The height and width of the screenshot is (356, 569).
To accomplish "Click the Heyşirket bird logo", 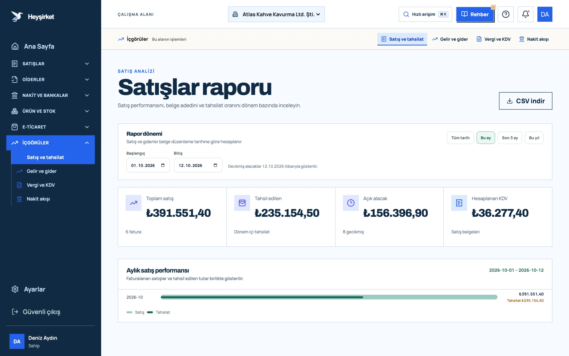I will click(17, 16).
